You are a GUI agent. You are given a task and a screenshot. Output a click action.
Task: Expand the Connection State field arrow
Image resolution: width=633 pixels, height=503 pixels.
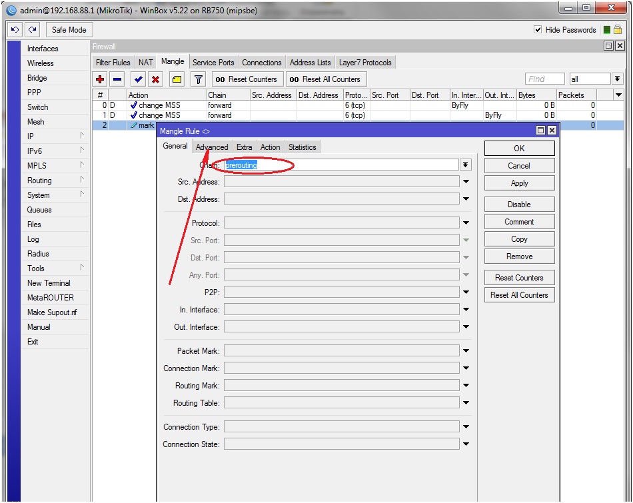point(466,444)
